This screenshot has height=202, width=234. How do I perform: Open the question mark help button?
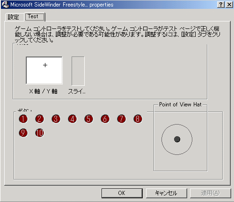point(221,5)
